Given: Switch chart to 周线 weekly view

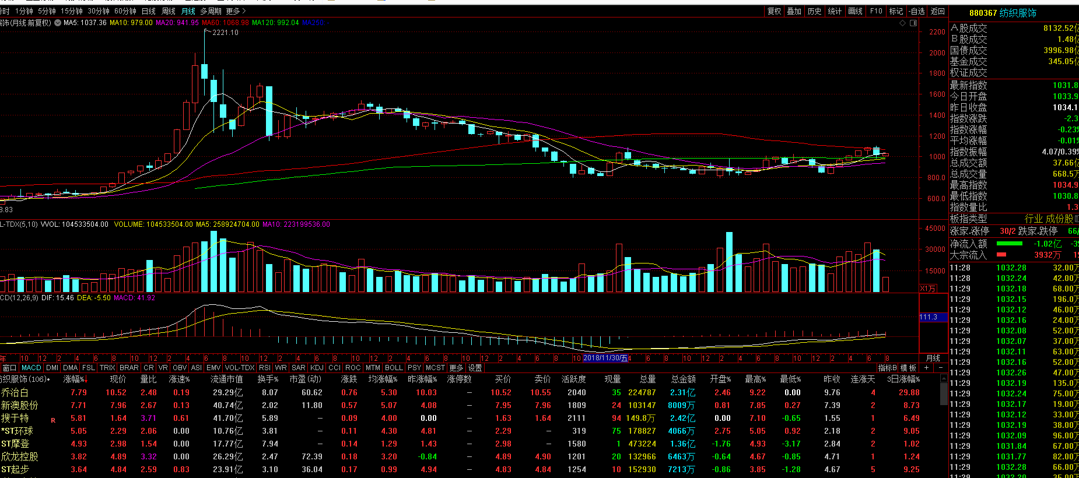Looking at the screenshot, I should 169,11.
